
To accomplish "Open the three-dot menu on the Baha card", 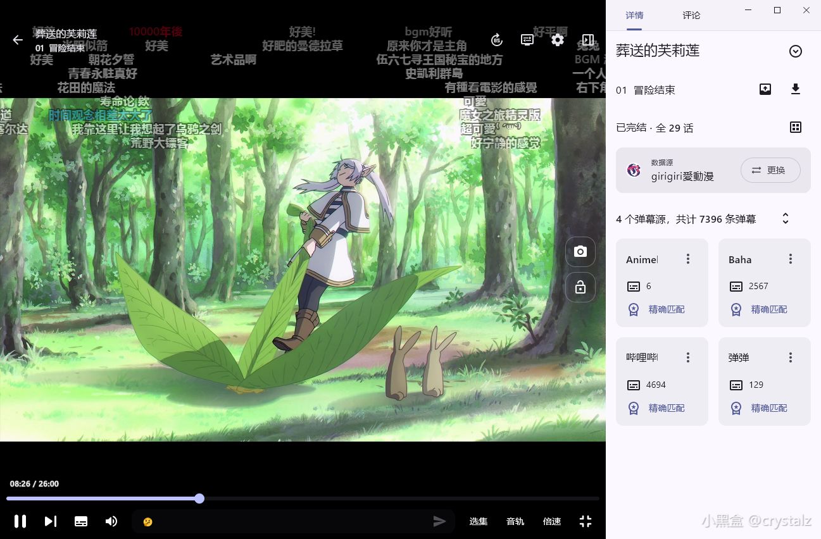I will [791, 259].
